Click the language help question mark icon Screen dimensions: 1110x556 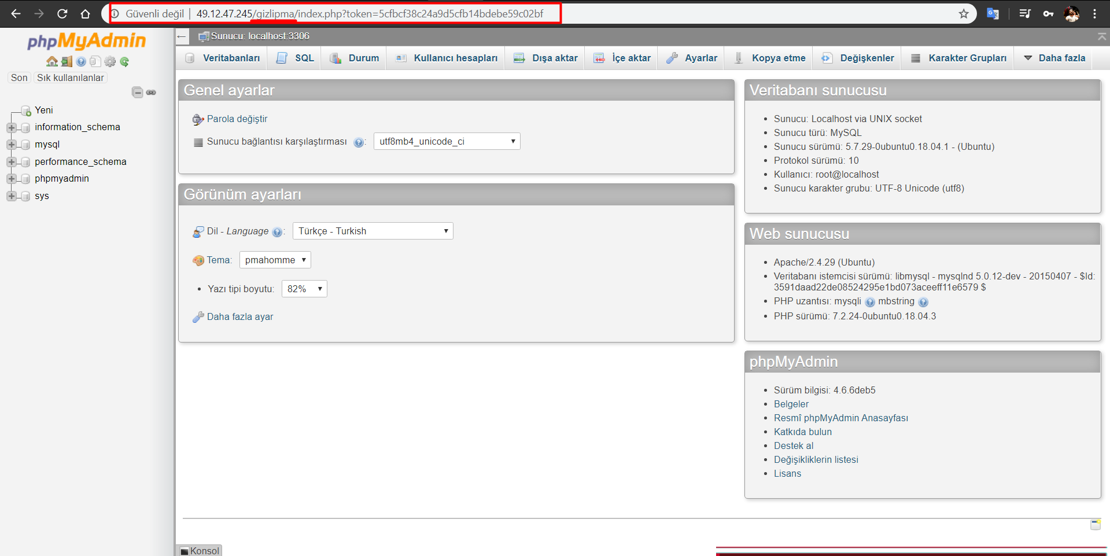[x=277, y=232]
